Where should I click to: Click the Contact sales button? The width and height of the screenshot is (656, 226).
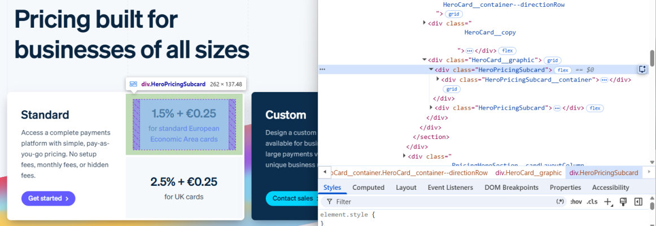click(x=292, y=198)
